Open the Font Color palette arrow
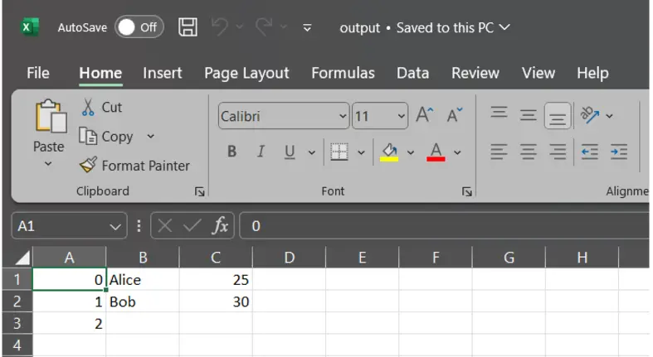Image resolution: width=653 pixels, height=357 pixels. (x=457, y=152)
